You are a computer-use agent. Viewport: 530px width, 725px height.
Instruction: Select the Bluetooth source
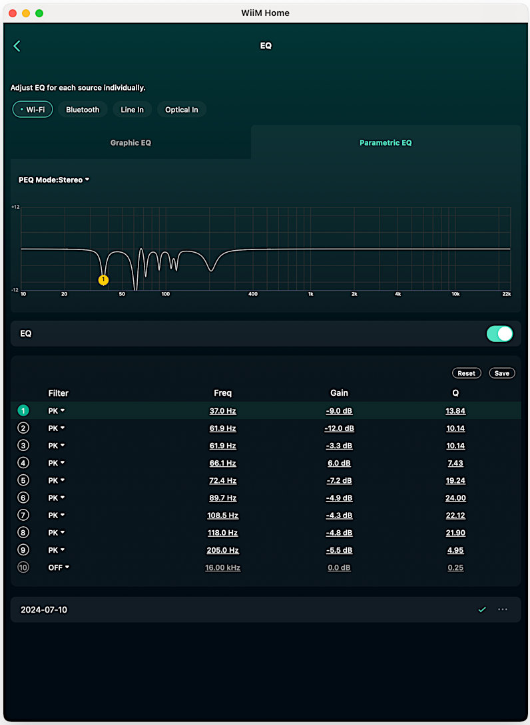tap(83, 110)
